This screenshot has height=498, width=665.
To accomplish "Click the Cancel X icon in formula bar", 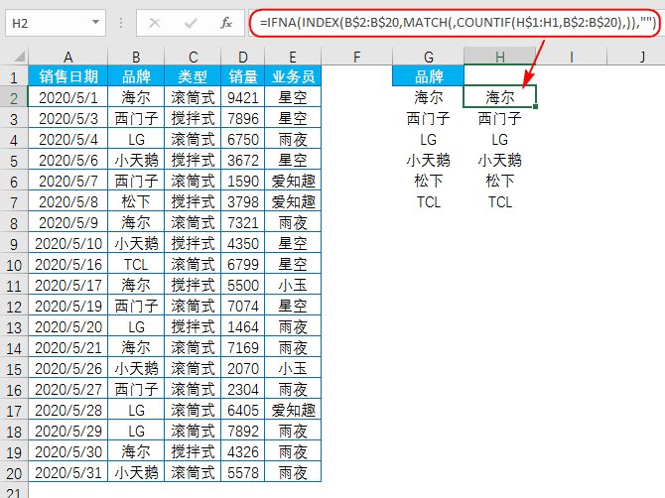I will coord(155,23).
